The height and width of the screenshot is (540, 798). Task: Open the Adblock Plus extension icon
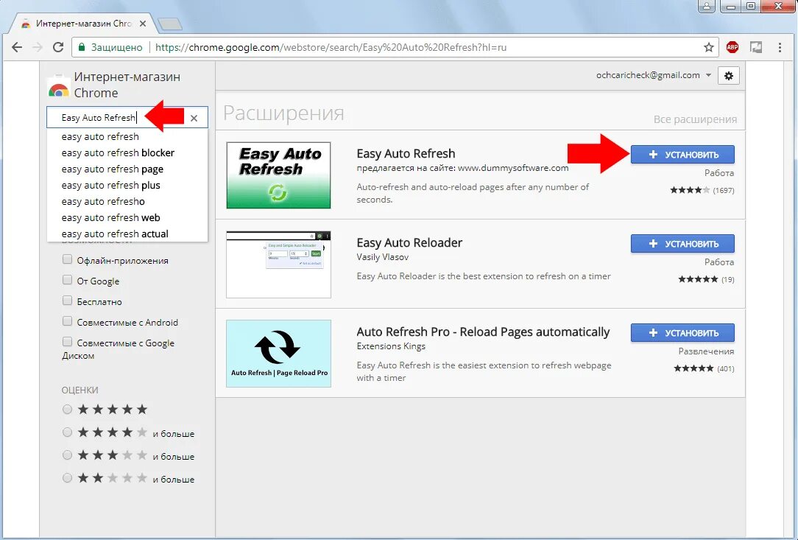pos(732,47)
